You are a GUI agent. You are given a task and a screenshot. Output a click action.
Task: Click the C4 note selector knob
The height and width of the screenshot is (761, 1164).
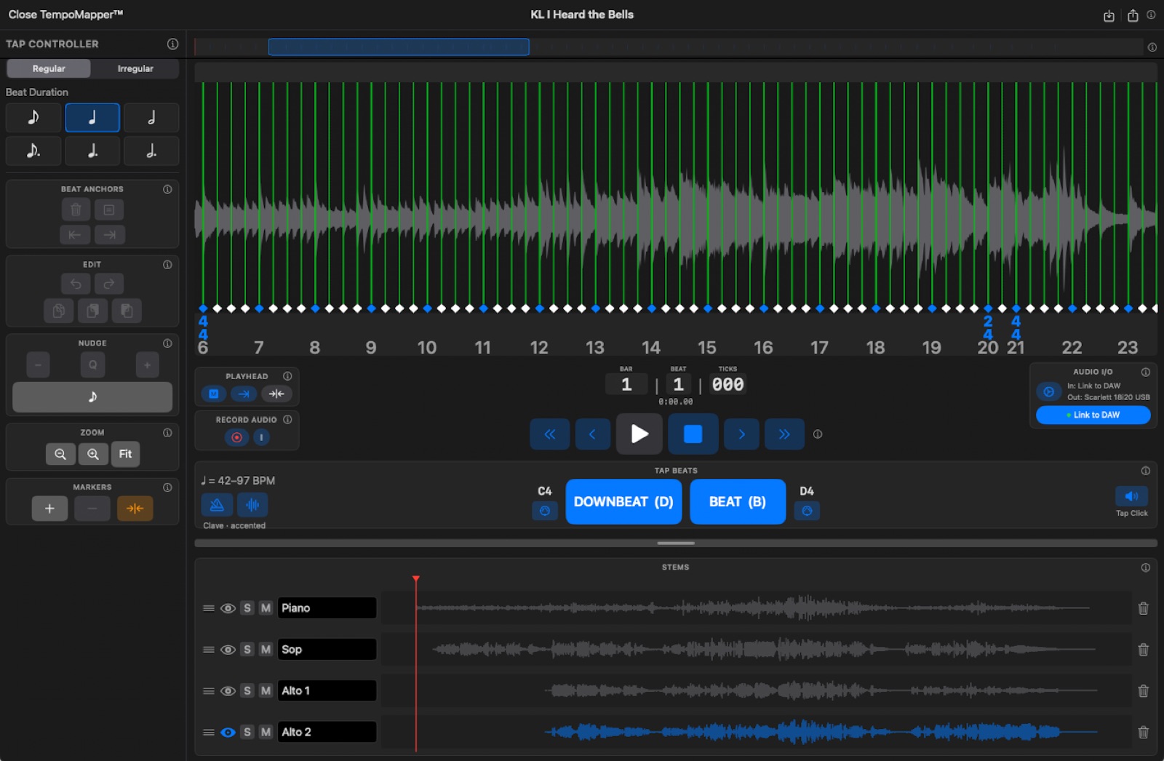pyautogui.click(x=545, y=511)
